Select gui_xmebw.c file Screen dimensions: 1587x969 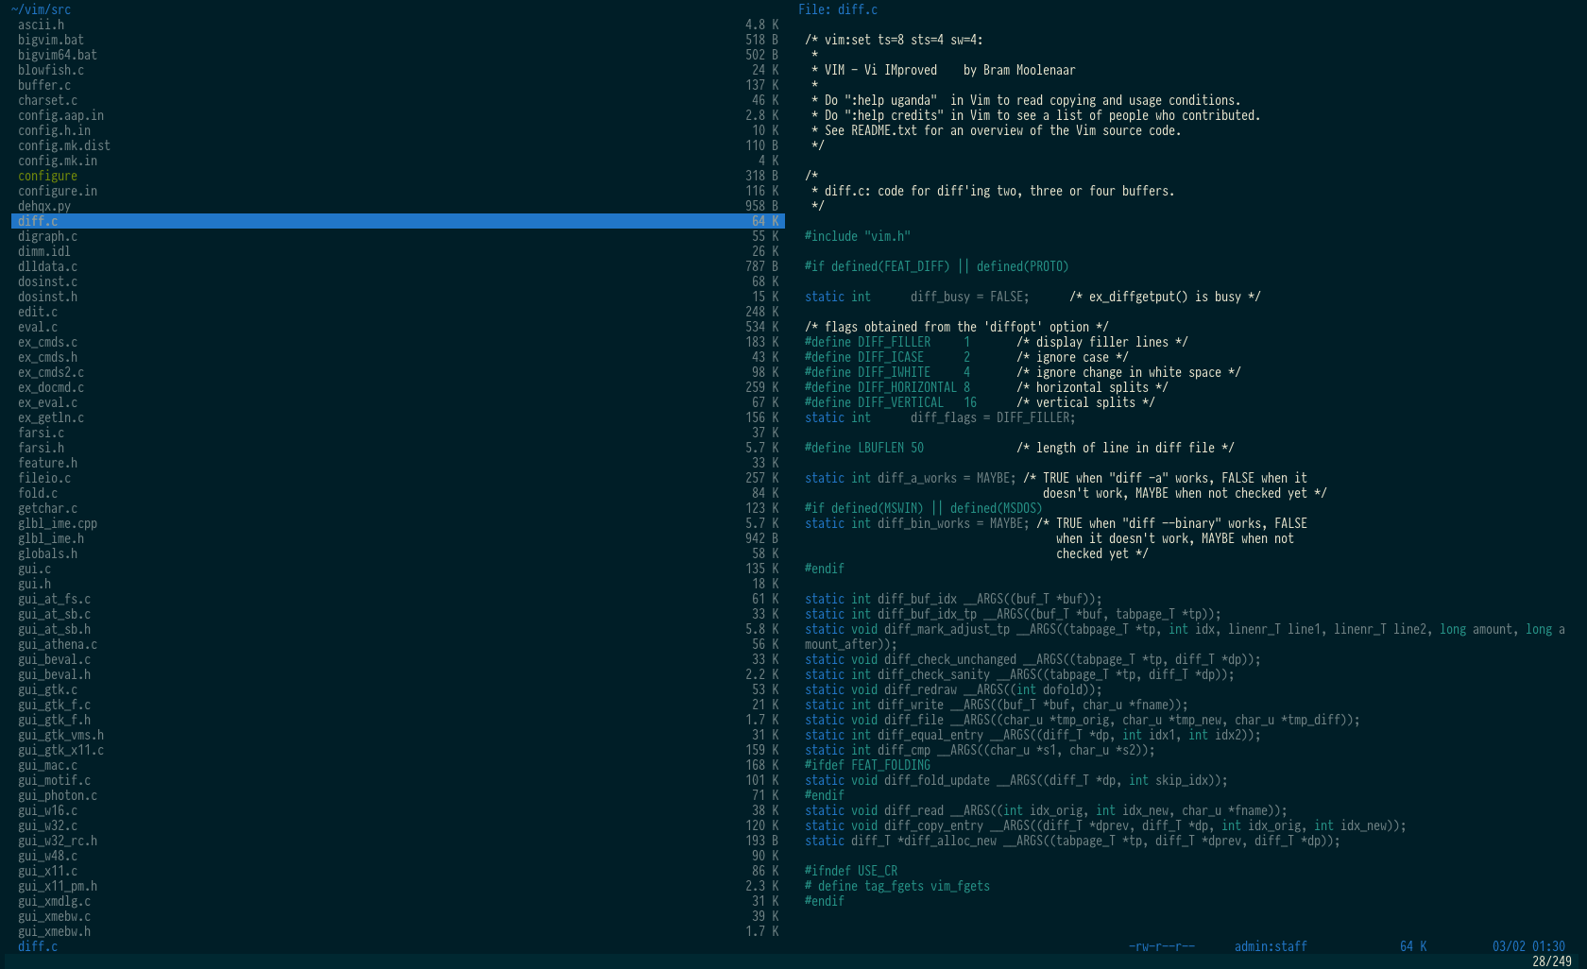pos(398,916)
